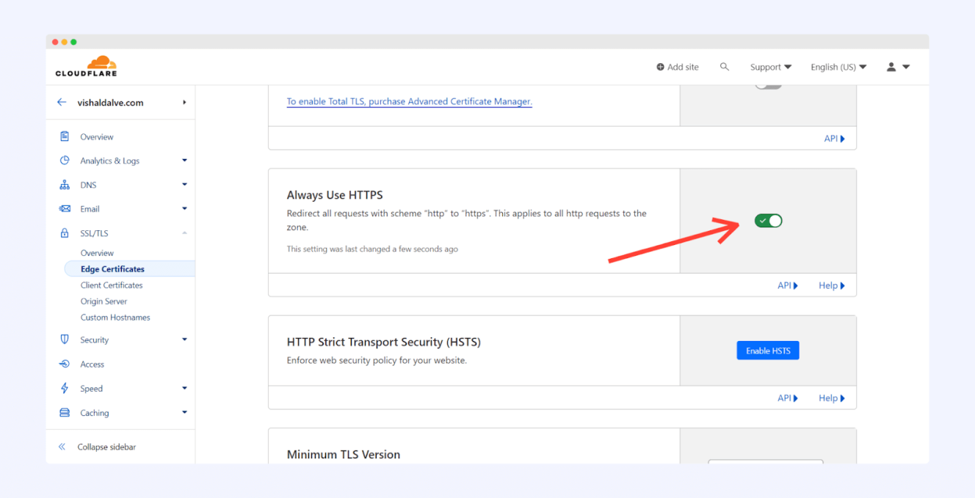Open the Custom Hostnames section
The height and width of the screenshot is (498, 975).
point(115,317)
